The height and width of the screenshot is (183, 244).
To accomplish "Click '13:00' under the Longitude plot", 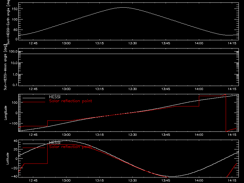I will point(66,135).
